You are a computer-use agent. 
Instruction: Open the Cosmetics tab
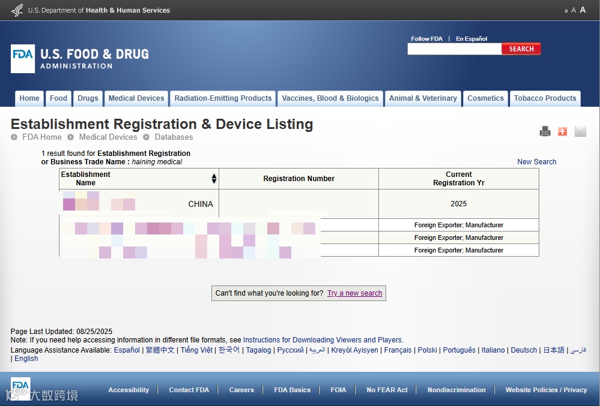[486, 98]
